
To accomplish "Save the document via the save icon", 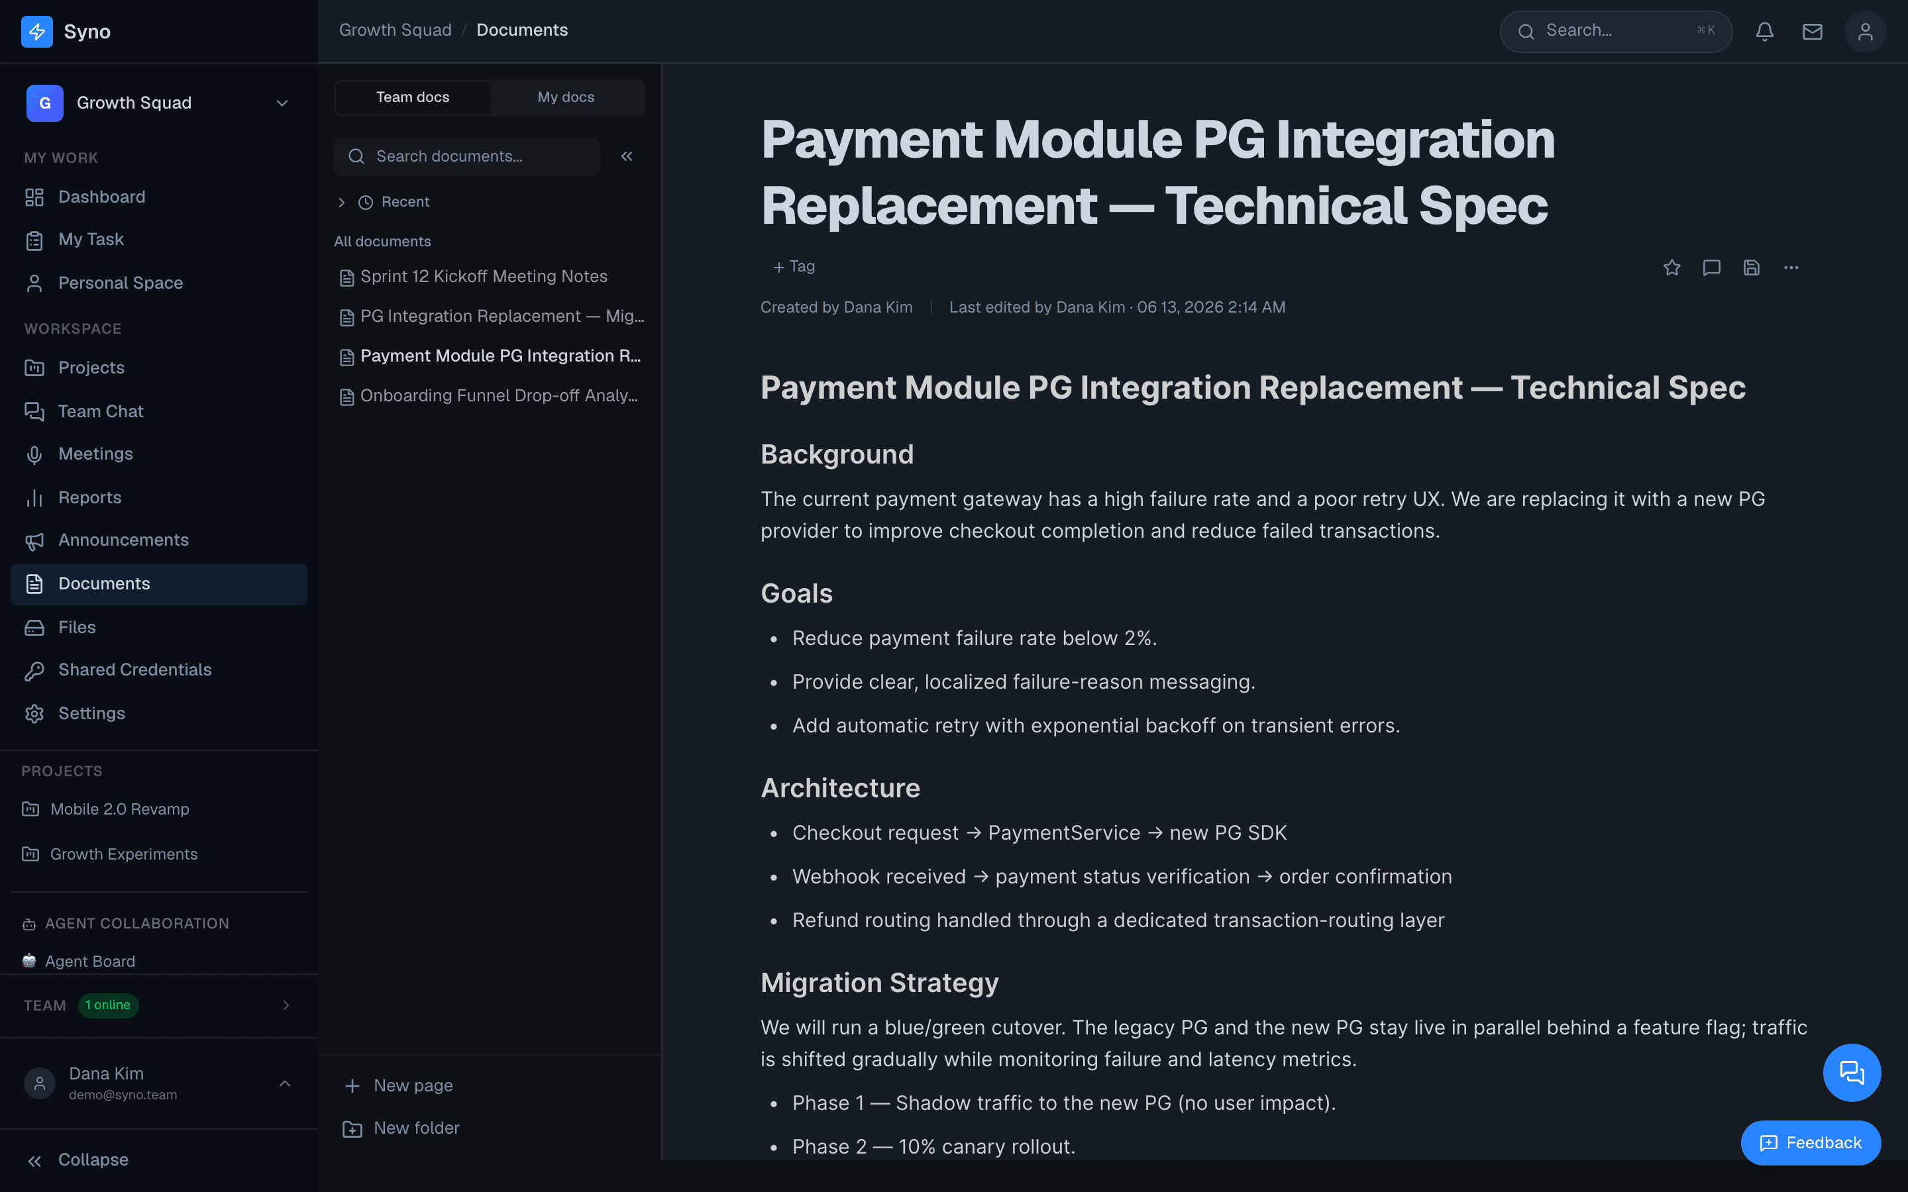I will click(1751, 268).
